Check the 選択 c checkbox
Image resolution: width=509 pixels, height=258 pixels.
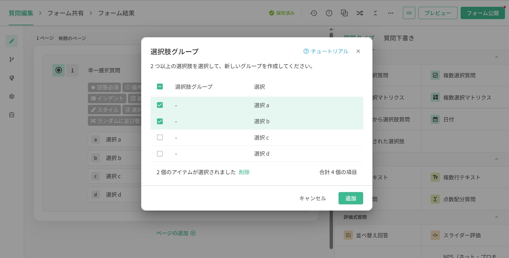[x=160, y=137]
